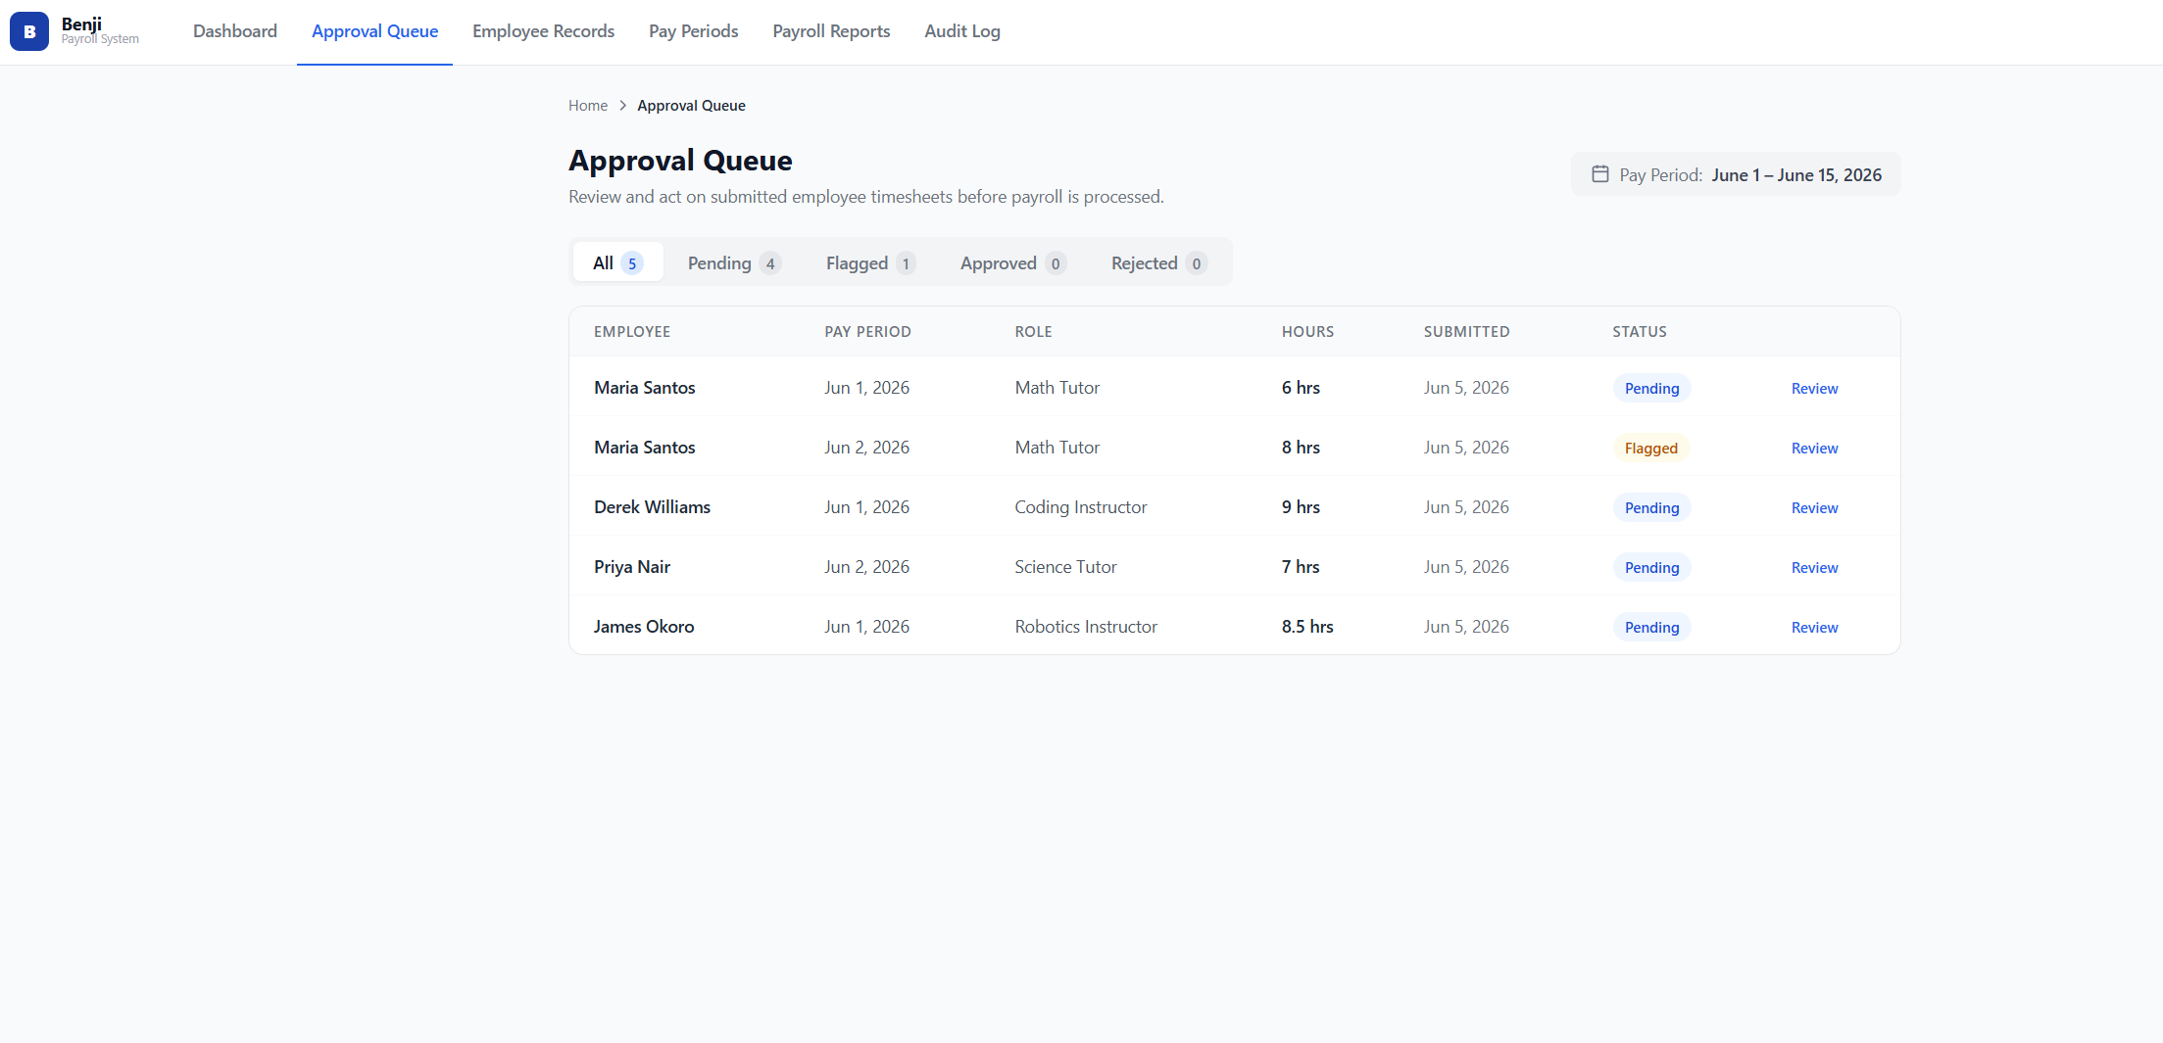The height and width of the screenshot is (1043, 2163).
Task: Click the SUBMITTED column header
Action: click(1466, 331)
